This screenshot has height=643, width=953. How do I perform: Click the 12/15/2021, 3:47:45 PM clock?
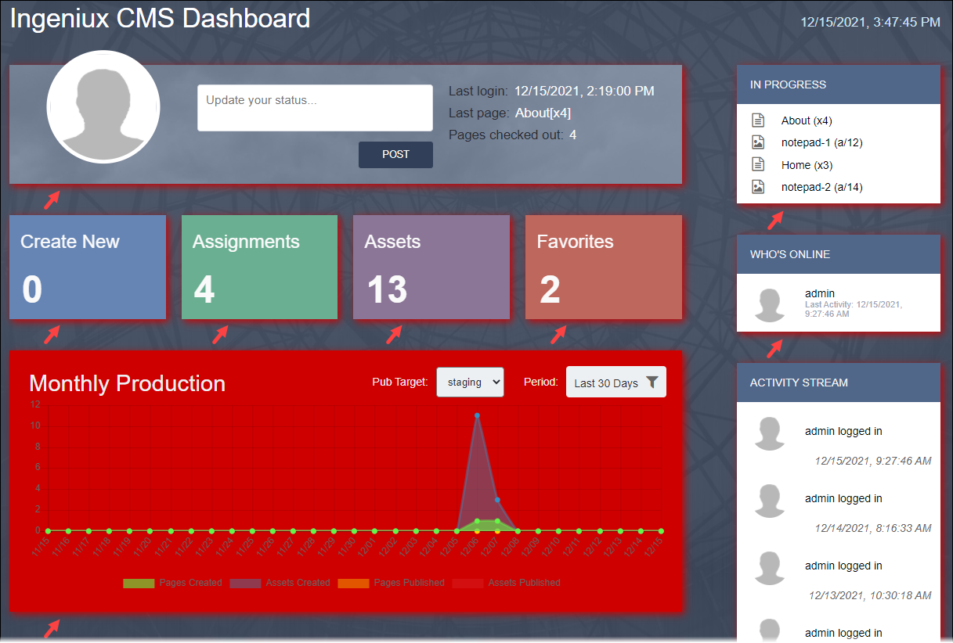pyautogui.click(x=870, y=22)
